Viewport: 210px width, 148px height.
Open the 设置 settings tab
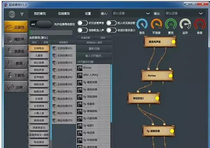88,13
